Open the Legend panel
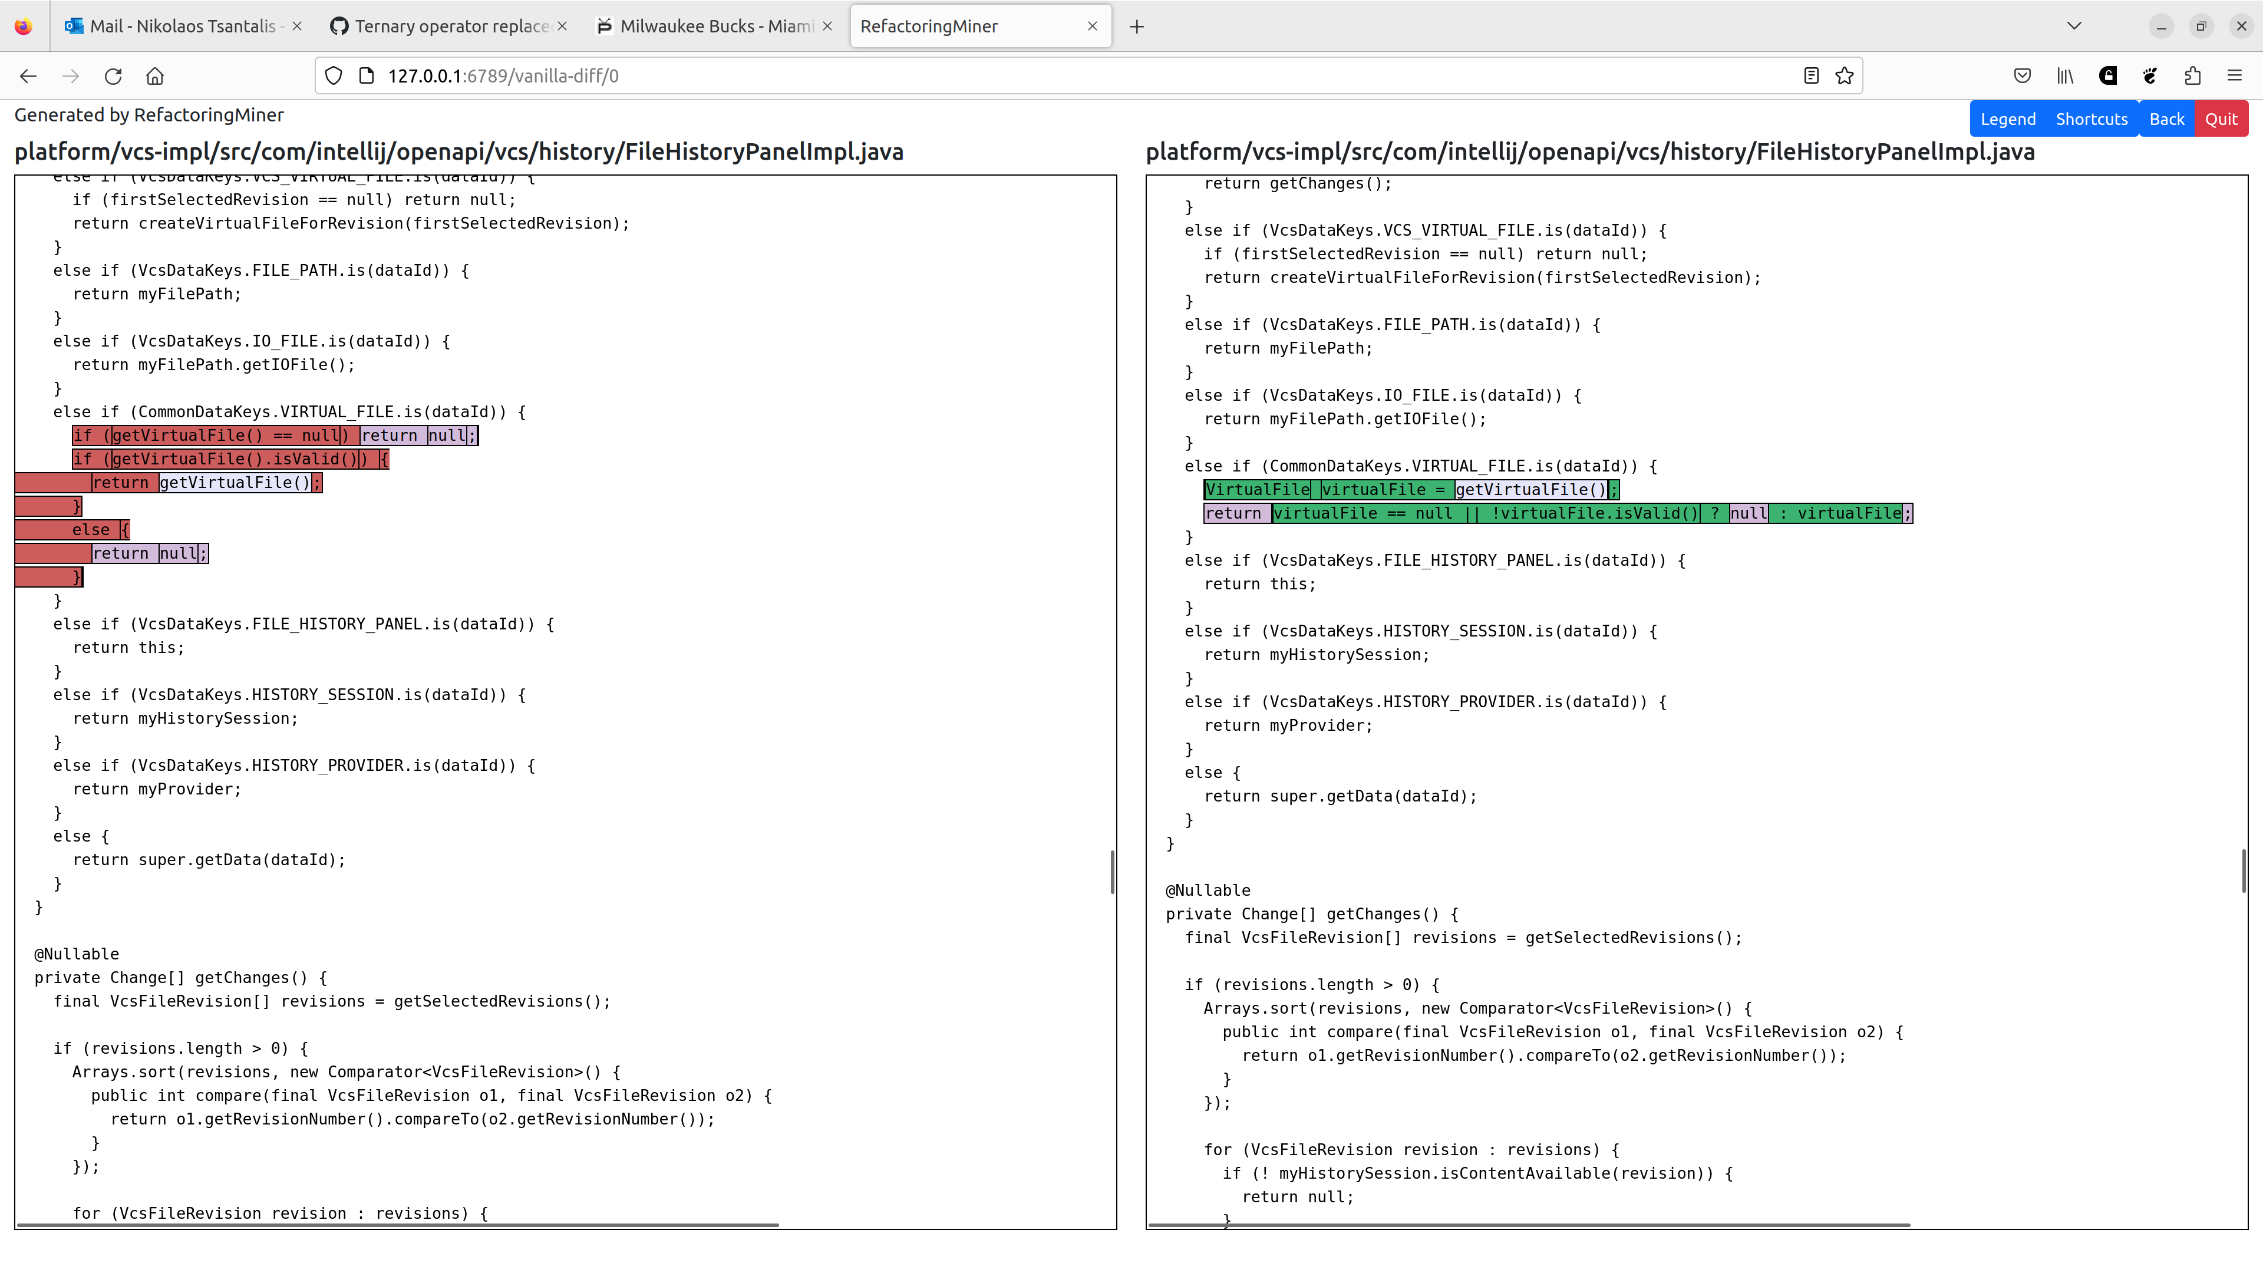 click(x=2008, y=118)
